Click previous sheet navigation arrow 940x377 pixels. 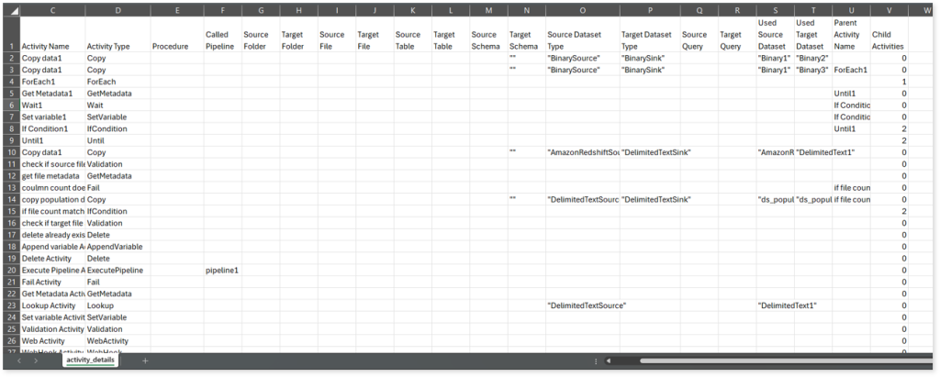tap(21, 360)
